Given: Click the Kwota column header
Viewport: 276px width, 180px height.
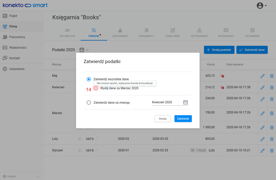Looking at the screenshot, I should click(211, 64).
